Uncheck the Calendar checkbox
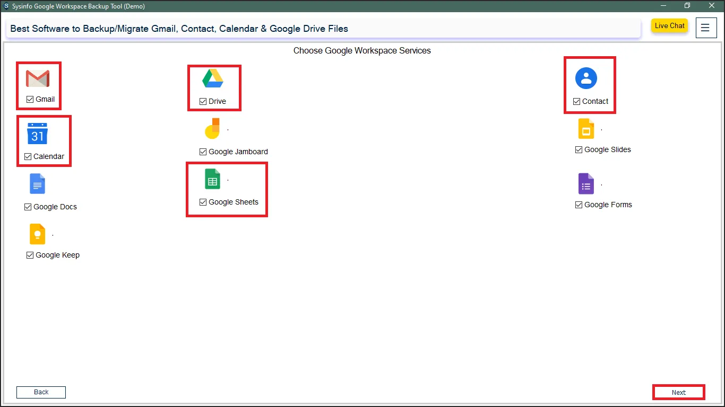The image size is (725, 407). point(28,156)
